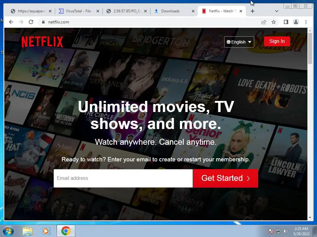Screen dimensions: 317x237
Task: Open Windows Media Player from the taskbar
Action: click(x=46, y=231)
